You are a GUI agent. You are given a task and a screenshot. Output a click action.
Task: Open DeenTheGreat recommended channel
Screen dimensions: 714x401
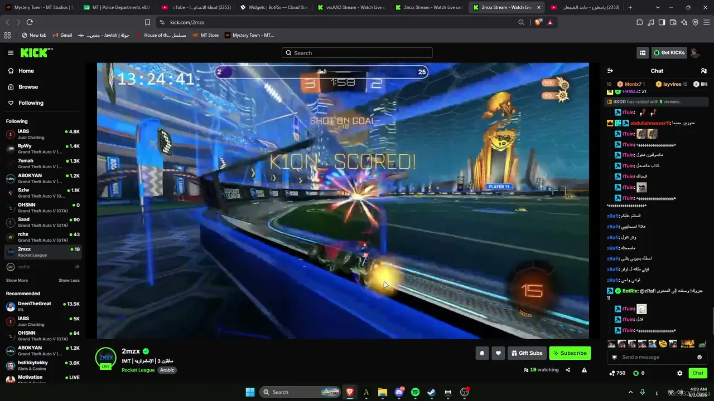coord(42,306)
